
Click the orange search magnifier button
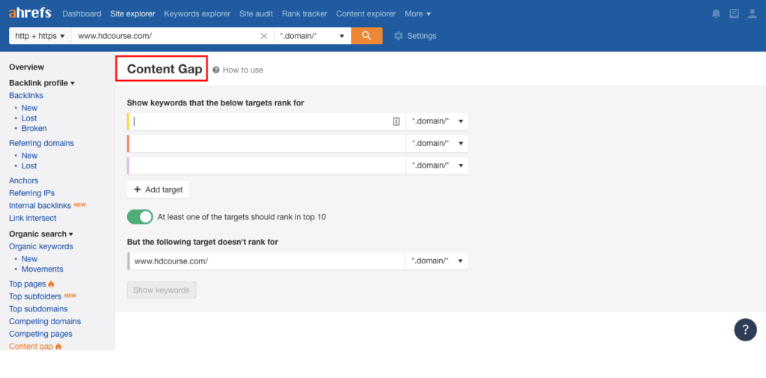click(x=367, y=36)
